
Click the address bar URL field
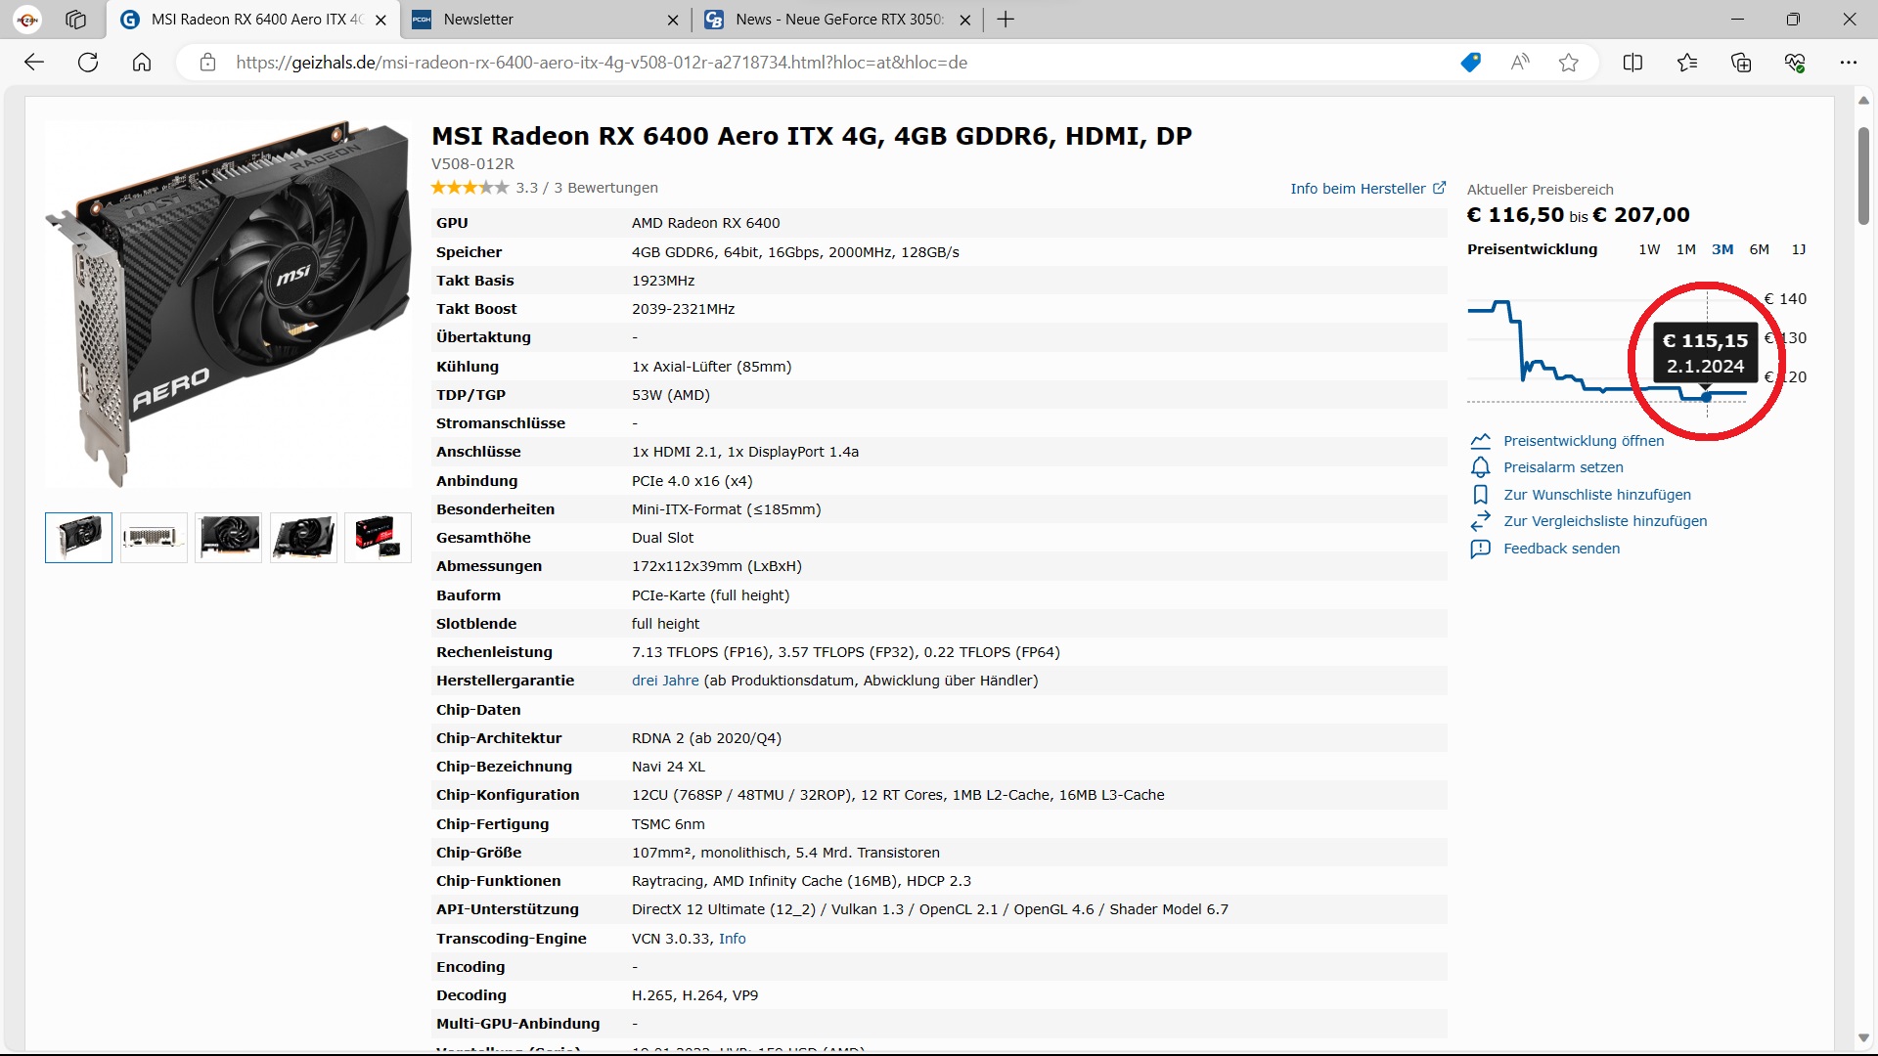(x=602, y=63)
